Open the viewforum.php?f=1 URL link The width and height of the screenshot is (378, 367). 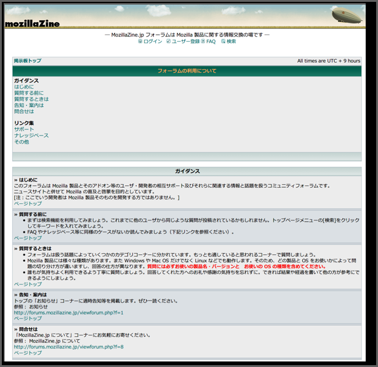pyautogui.click(x=68, y=312)
